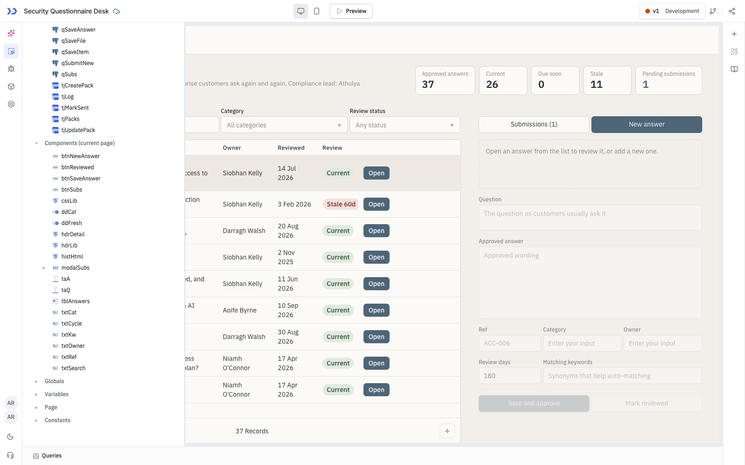Click the cube icon in left sidebar

[11, 86]
